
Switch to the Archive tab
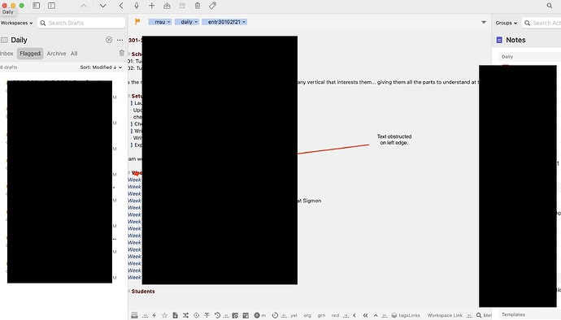point(57,54)
